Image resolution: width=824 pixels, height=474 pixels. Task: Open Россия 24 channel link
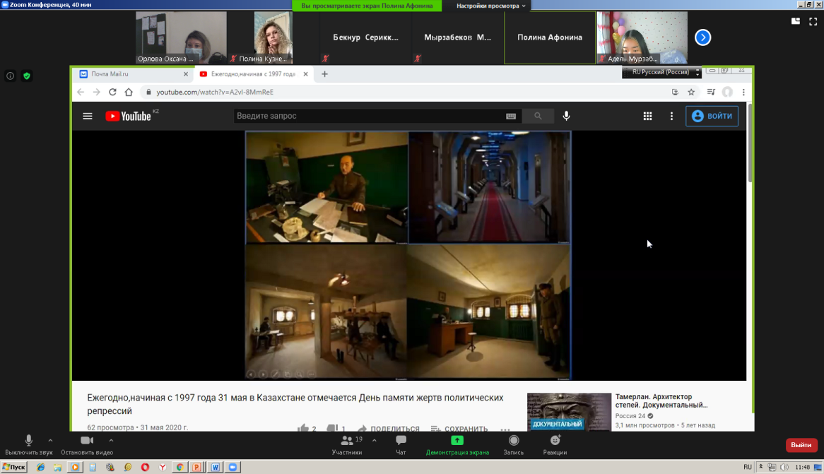point(630,415)
